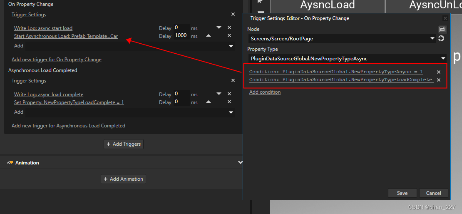Open Start Asynchronous Load Prefab Template=Car action

[66, 36]
